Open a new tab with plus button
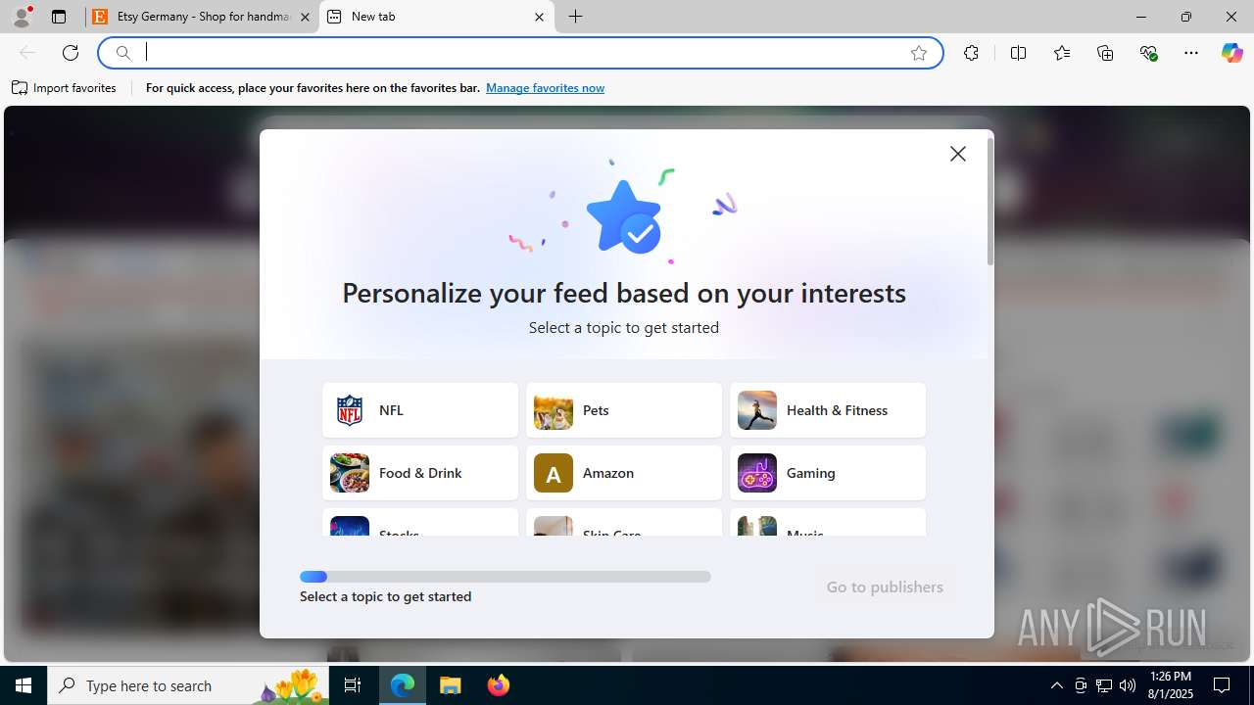The width and height of the screenshot is (1254, 705). (x=576, y=17)
